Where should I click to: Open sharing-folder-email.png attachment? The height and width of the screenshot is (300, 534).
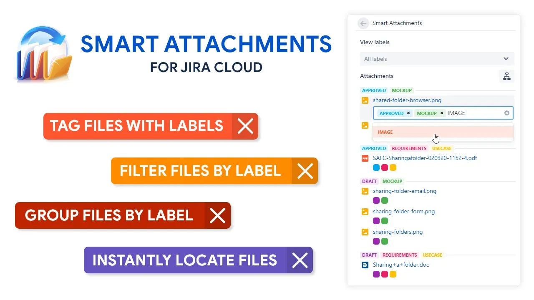pyautogui.click(x=405, y=191)
